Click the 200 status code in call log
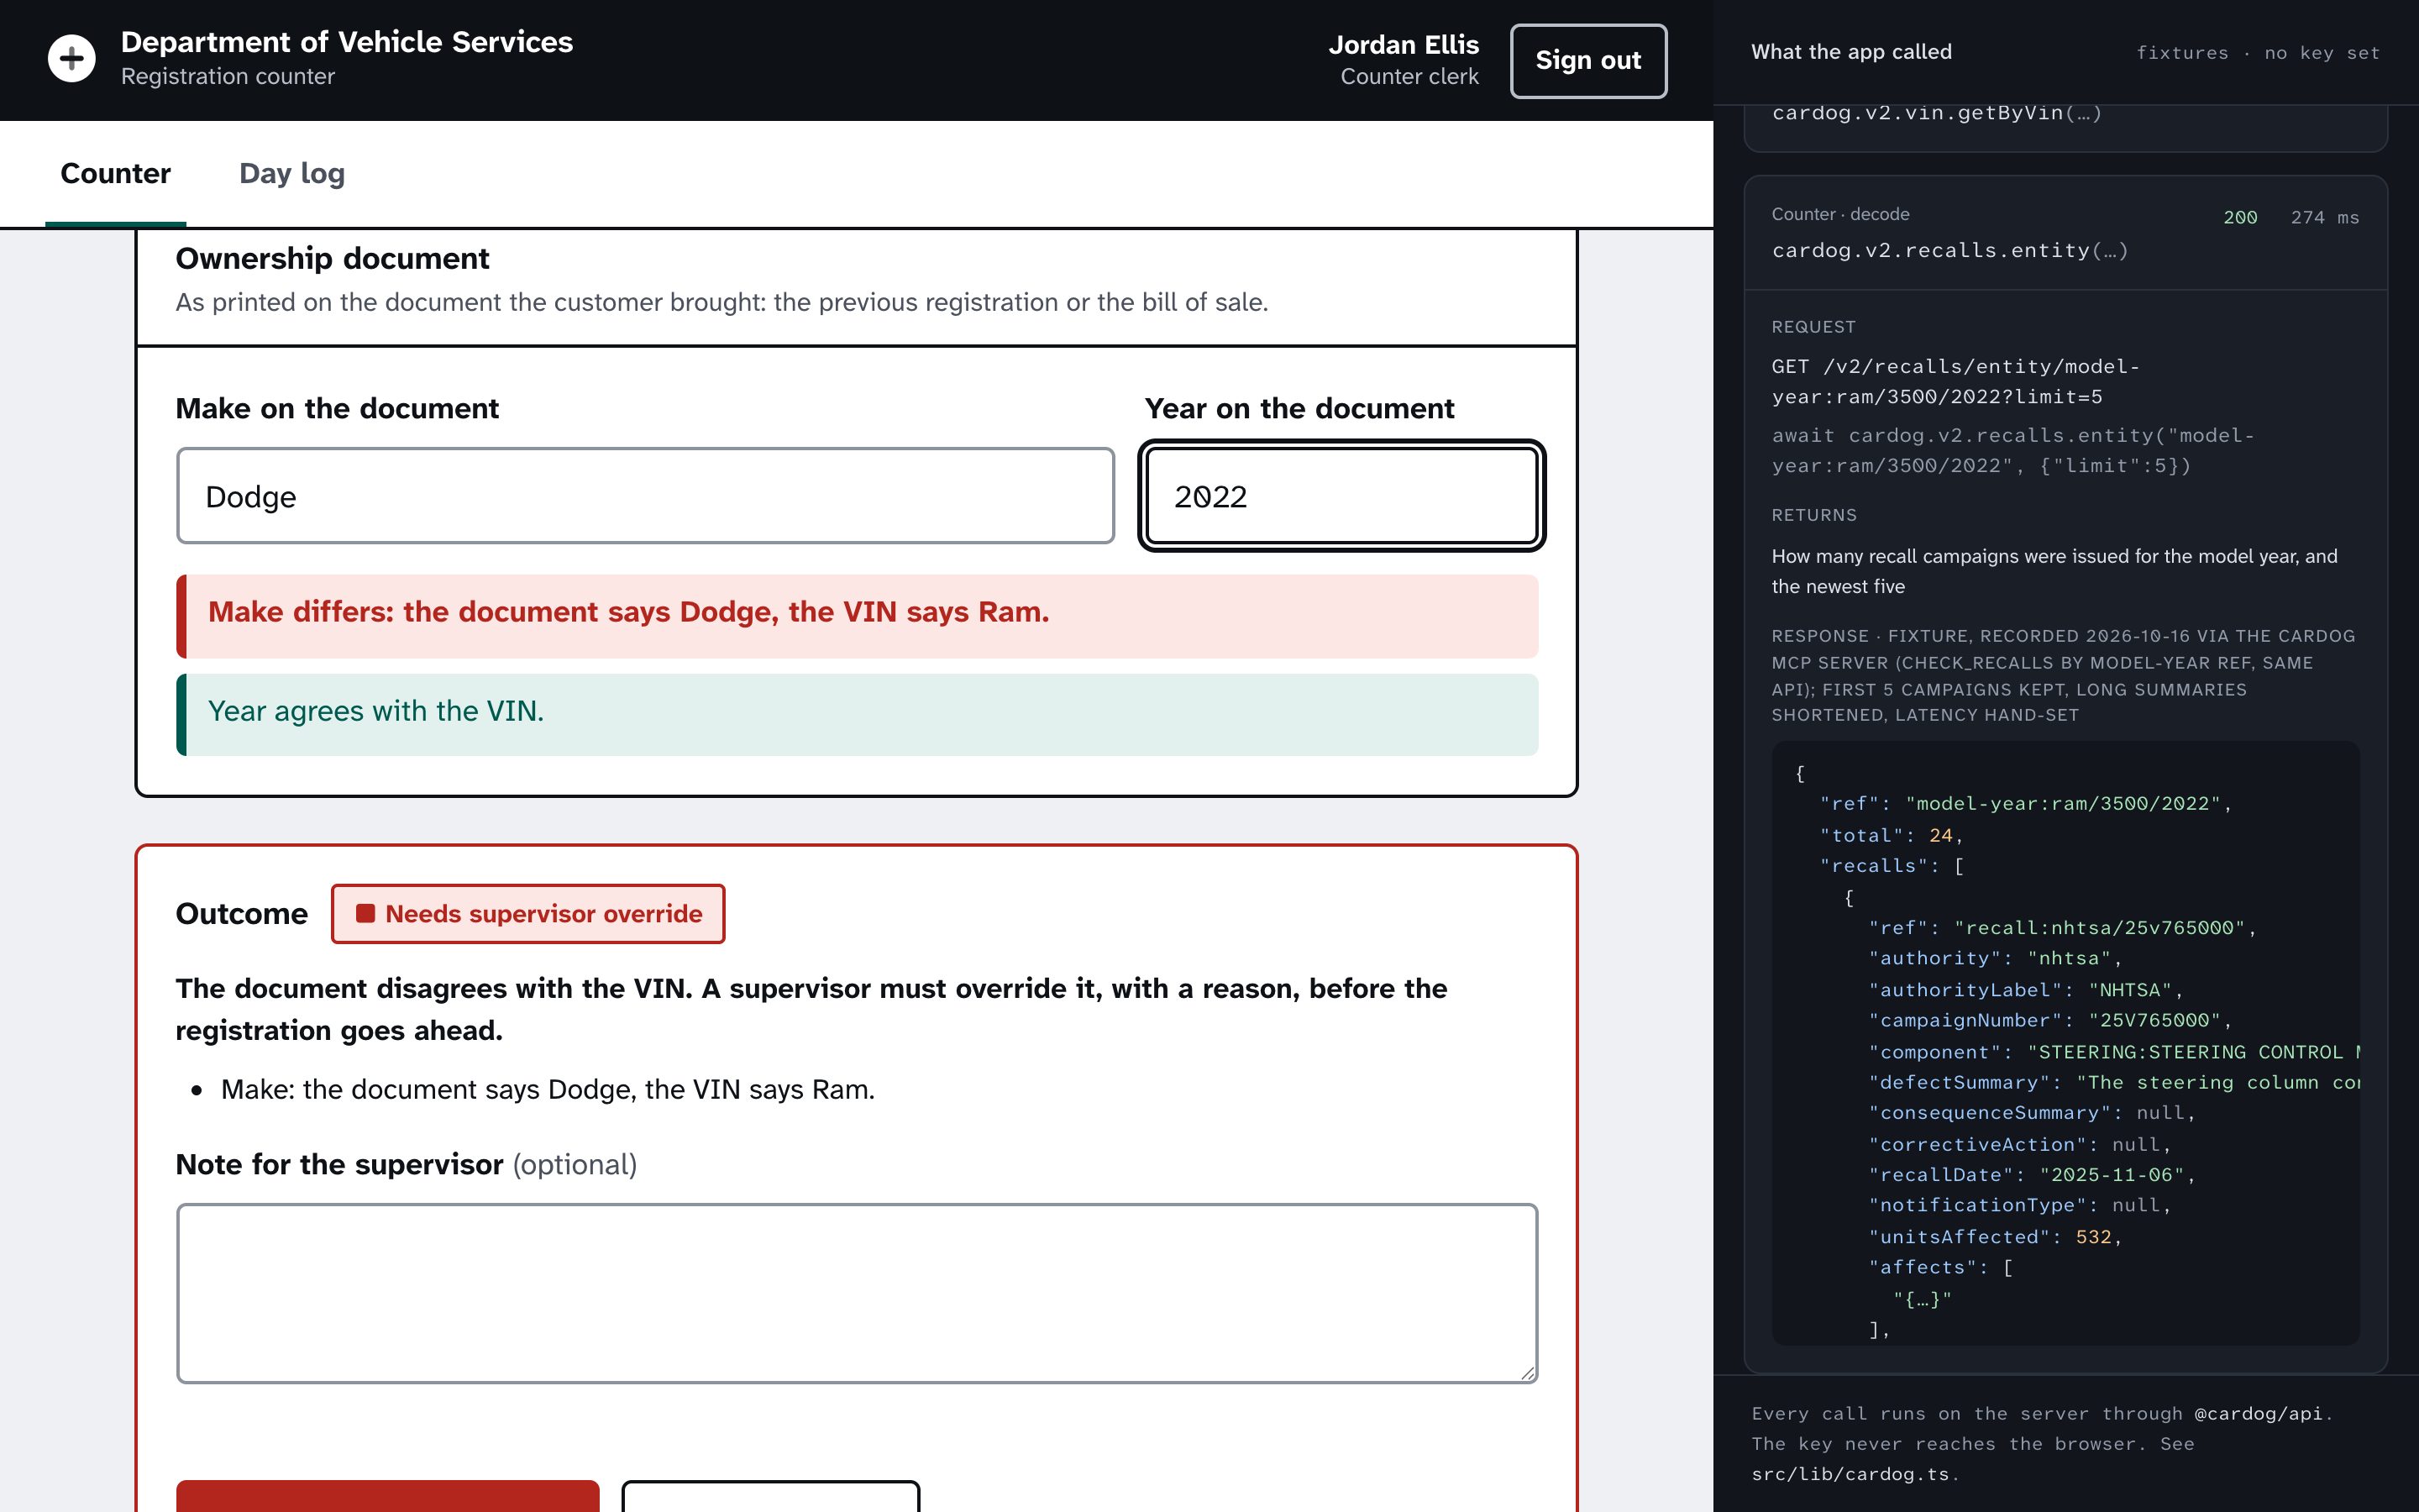This screenshot has height=1512, width=2419. [x=2240, y=217]
